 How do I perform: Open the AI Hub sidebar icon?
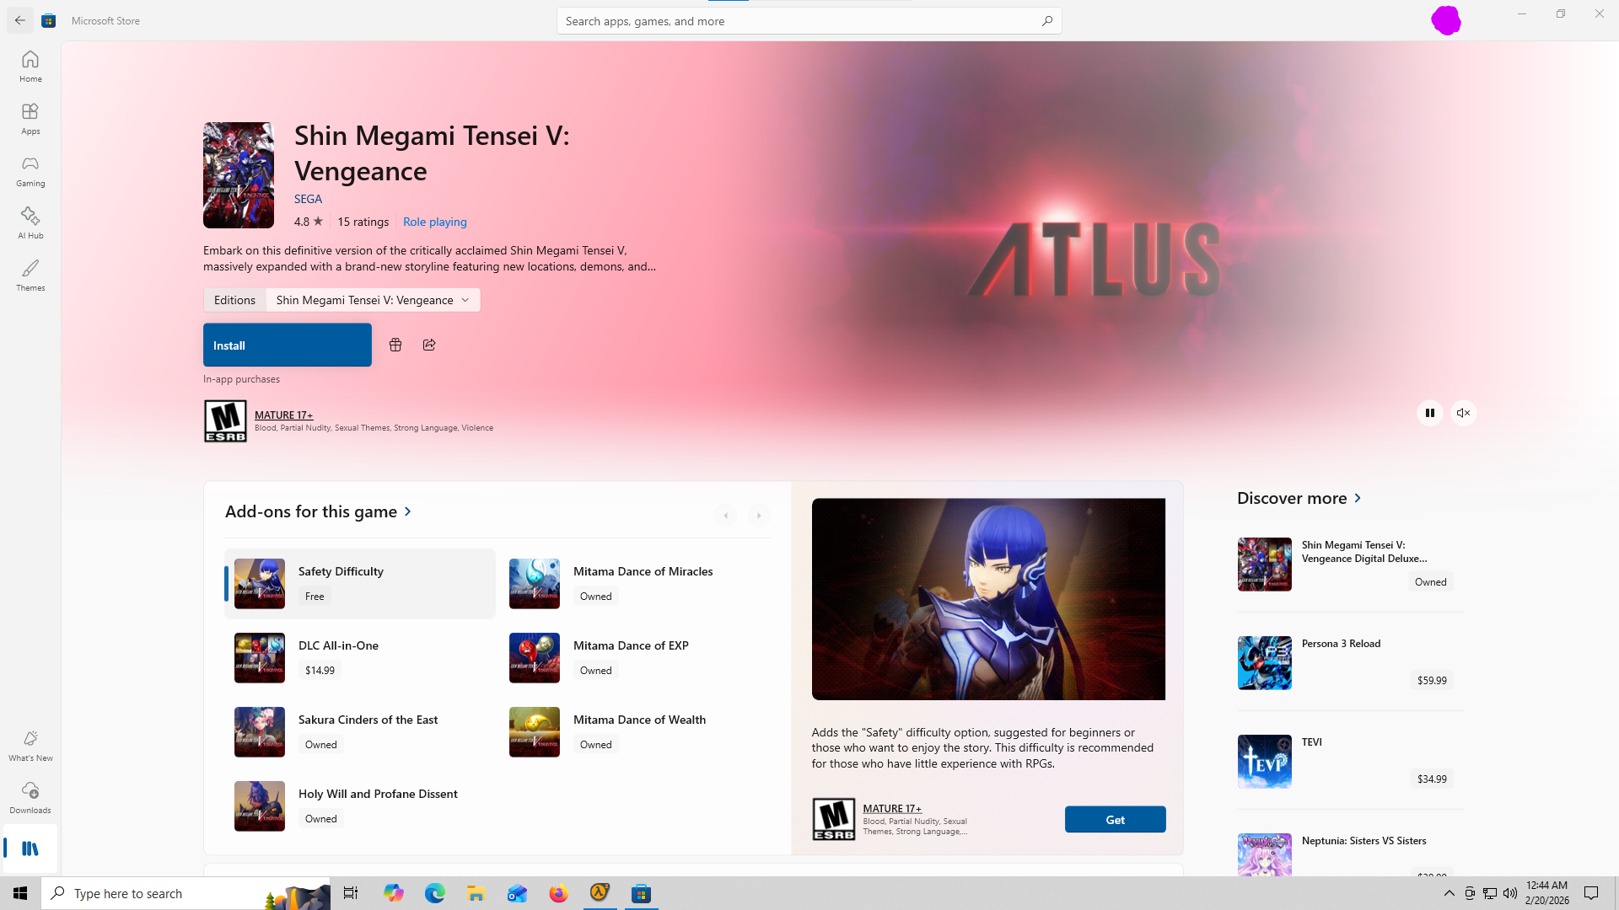coord(30,223)
